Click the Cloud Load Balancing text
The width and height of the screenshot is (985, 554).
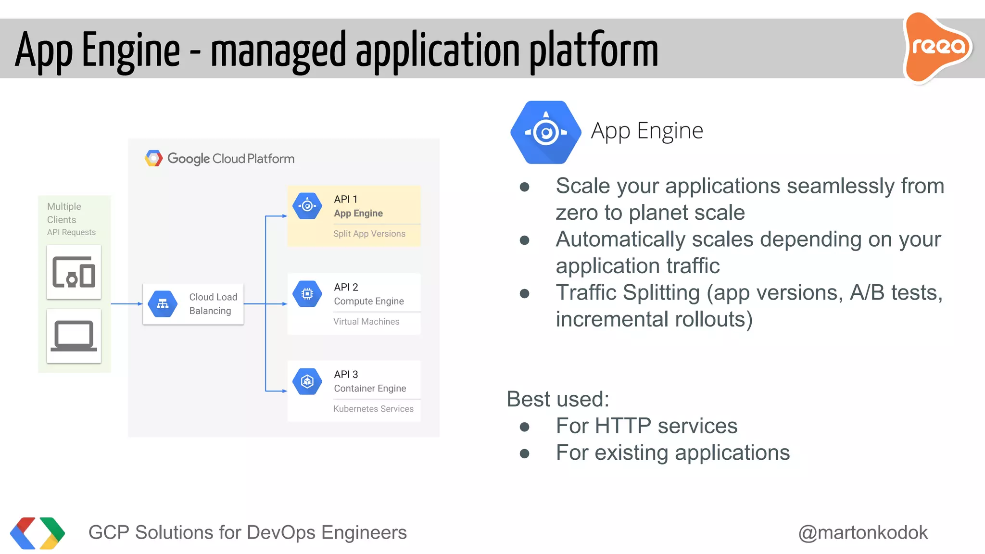tap(213, 304)
